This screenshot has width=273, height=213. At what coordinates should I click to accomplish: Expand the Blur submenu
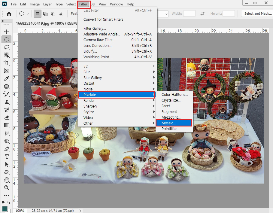117,72
